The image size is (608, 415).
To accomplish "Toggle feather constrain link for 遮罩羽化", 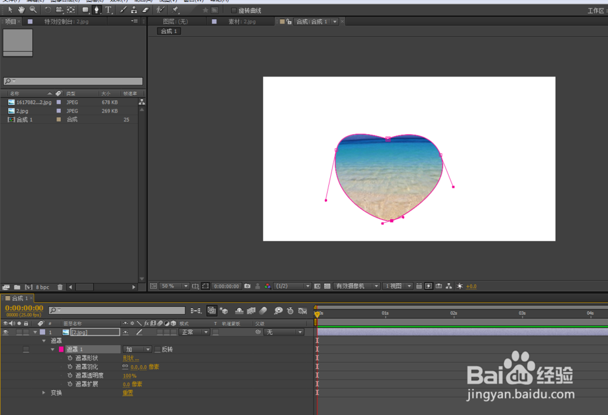I will (125, 366).
